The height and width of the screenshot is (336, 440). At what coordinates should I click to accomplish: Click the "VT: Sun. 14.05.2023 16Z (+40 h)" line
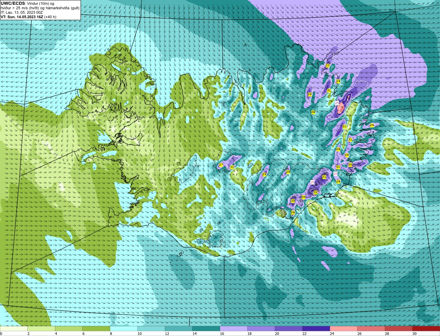coord(29,17)
